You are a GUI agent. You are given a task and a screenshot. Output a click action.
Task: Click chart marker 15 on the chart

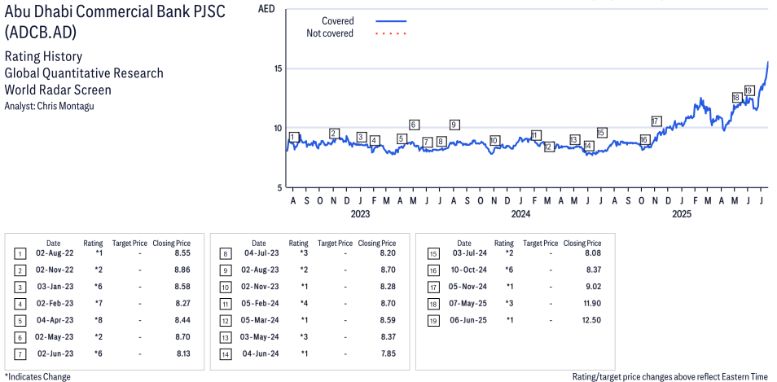point(602,133)
